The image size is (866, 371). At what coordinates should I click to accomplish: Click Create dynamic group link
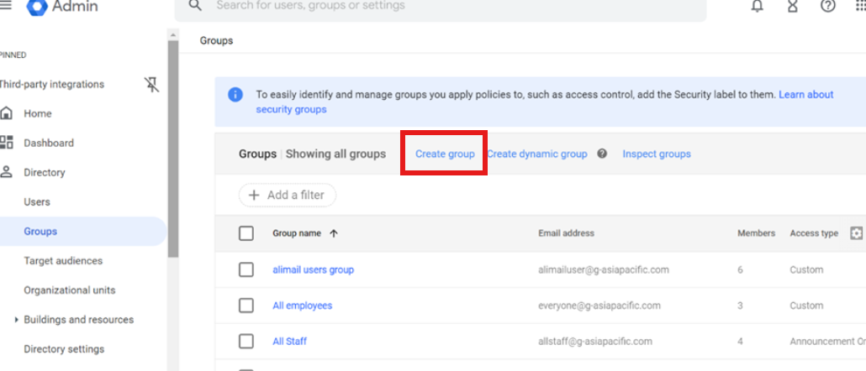(x=536, y=154)
